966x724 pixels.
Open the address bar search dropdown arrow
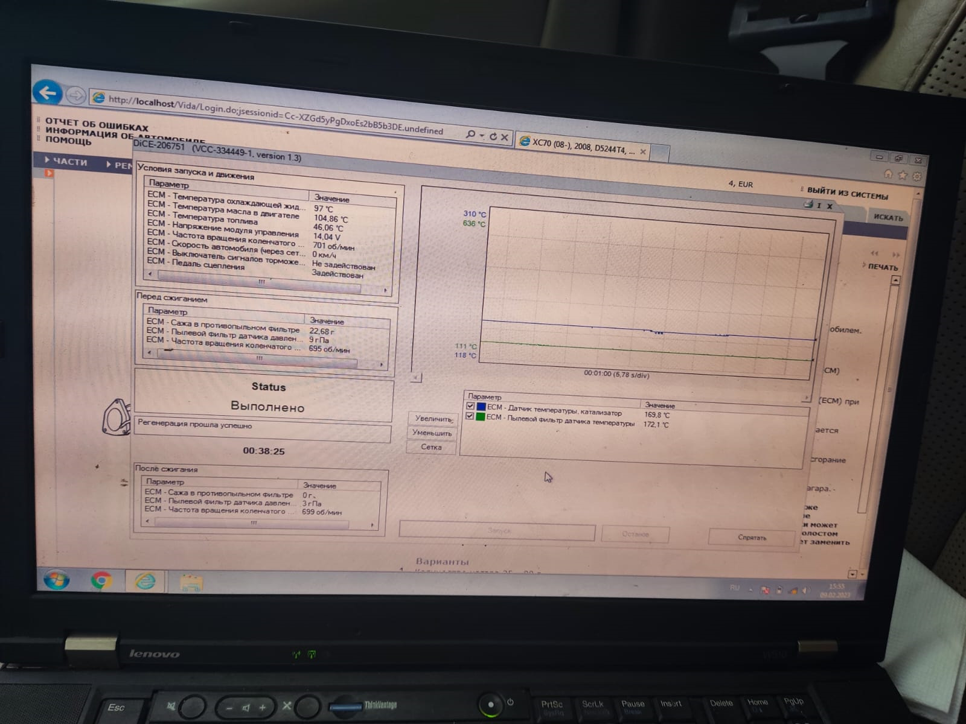pyautogui.click(x=482, y=136)
